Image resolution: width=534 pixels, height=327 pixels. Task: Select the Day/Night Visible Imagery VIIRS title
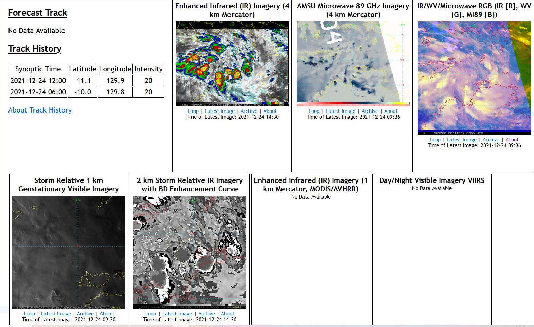pyautogui.click(x=432, y=180)
